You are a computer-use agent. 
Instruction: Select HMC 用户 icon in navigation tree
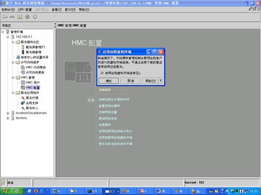point(23,83)
